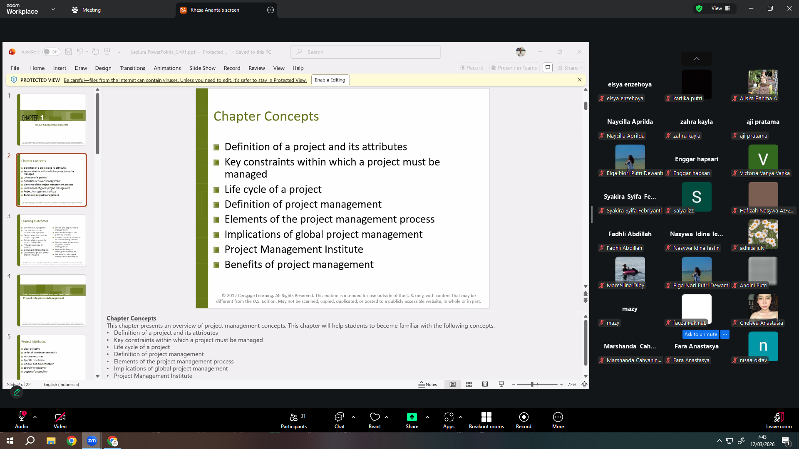Switch to Normal view icon

[452, 385]
